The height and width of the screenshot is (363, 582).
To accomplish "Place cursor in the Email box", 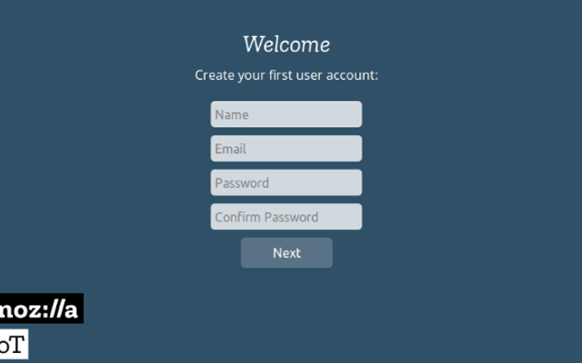I will 286,148.
